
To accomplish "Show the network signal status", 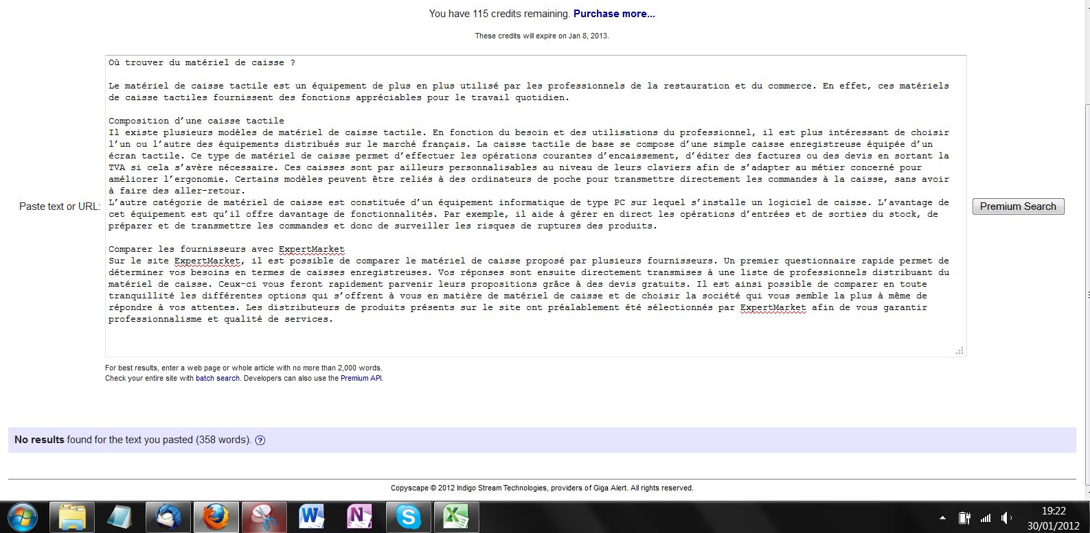I will (986, 518).
